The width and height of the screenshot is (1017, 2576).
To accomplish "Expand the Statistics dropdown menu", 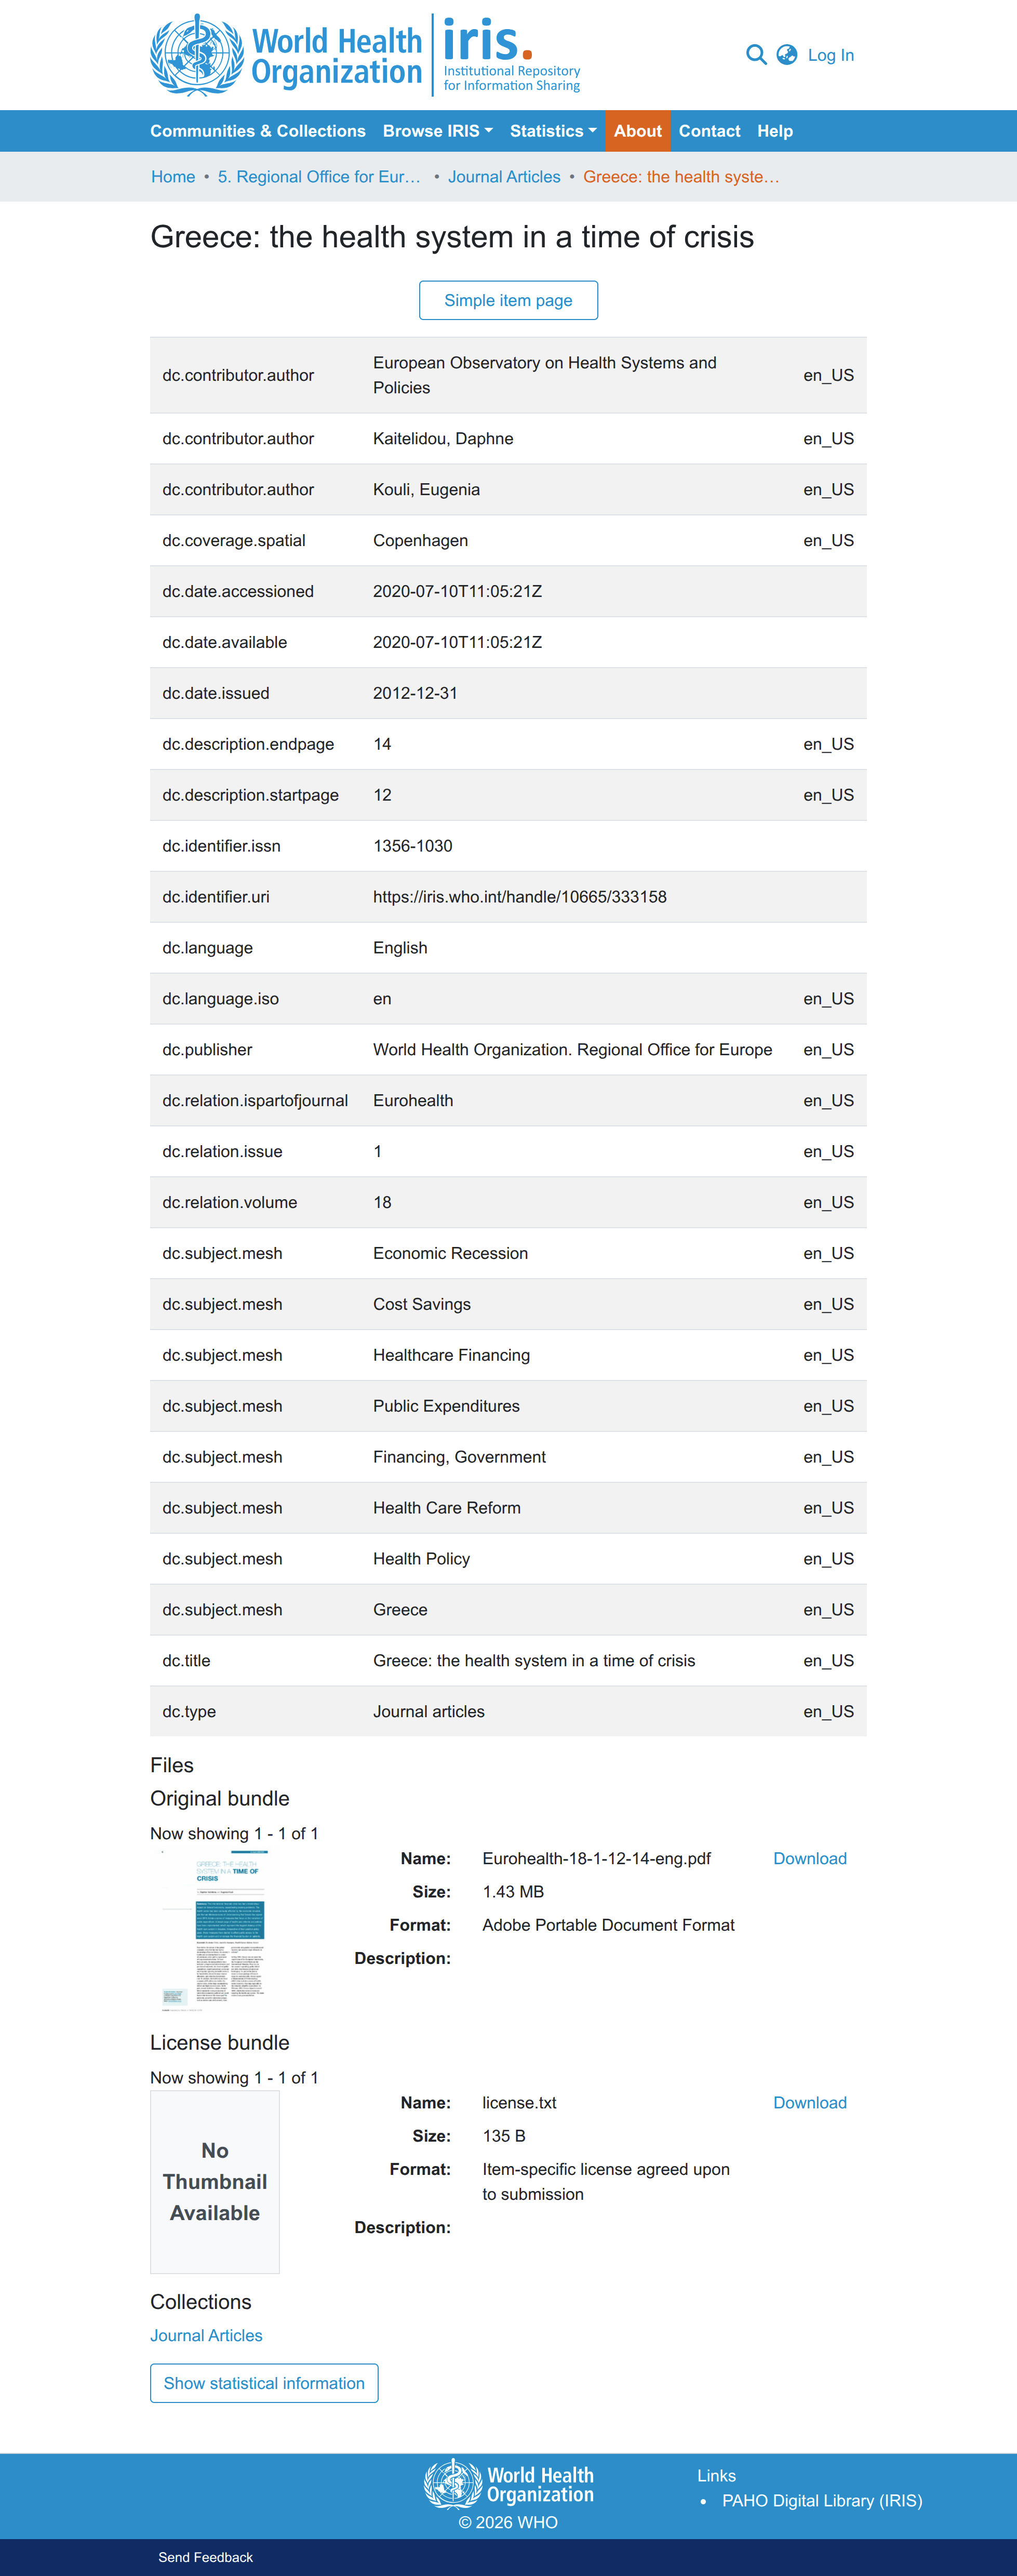I will coord(553,131).
